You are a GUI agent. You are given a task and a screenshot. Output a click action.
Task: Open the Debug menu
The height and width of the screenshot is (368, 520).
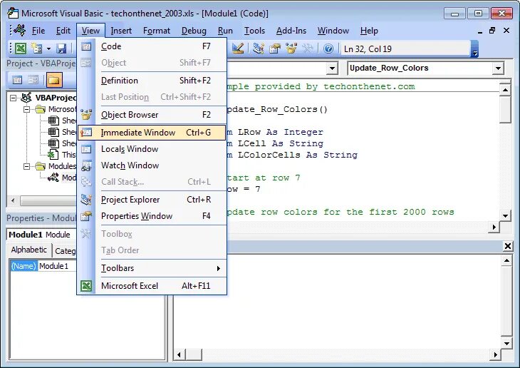tap(194, 31)
